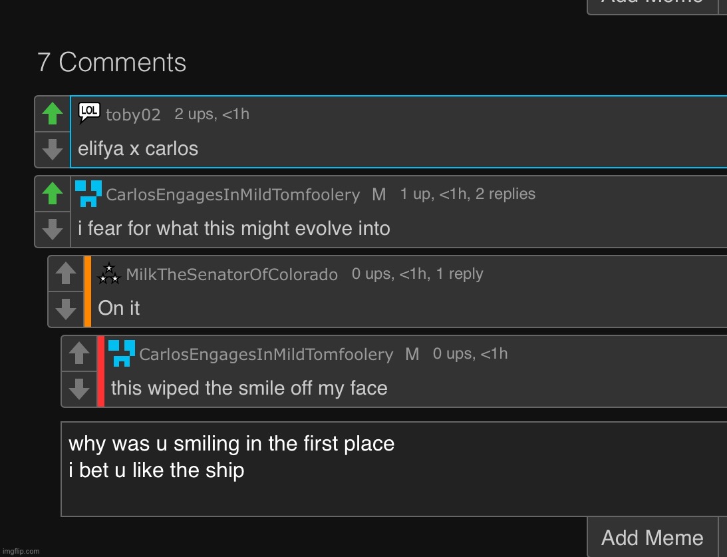Open CarlosEngagesInMildTomfoolery profile from nested reply
727x557 pixels.
pyautogui.click(x=266, y=354)
